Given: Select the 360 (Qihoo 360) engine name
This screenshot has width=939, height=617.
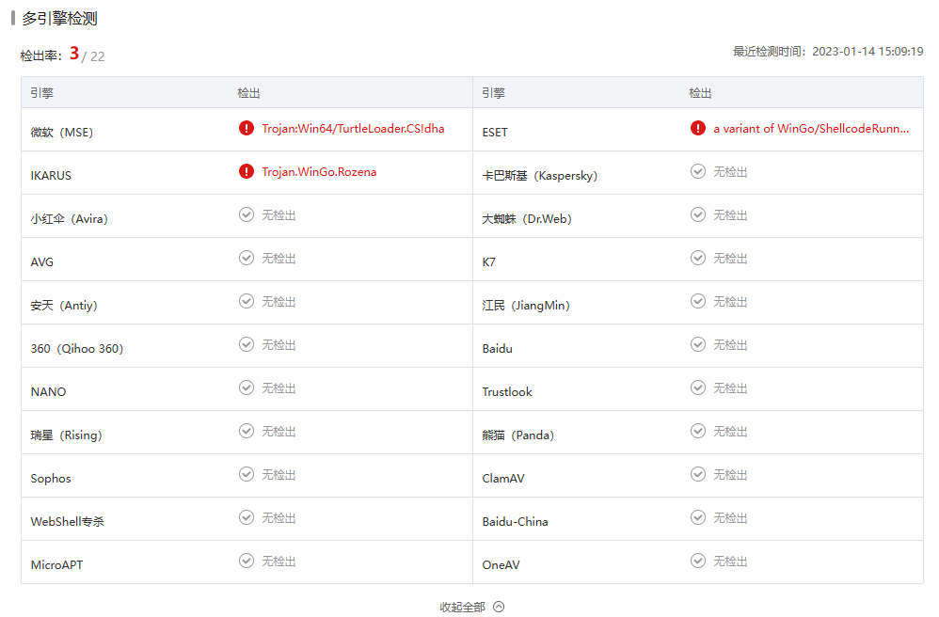Looking at the screenshot, I should coord(76,348).
